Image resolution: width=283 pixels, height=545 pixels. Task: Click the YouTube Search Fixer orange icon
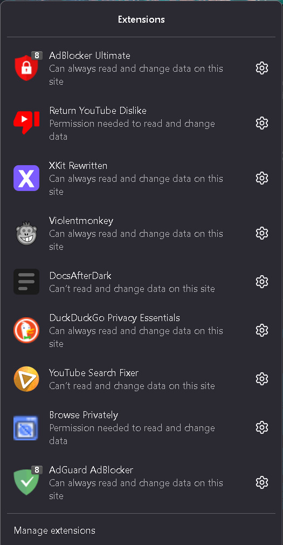(26, 379)
